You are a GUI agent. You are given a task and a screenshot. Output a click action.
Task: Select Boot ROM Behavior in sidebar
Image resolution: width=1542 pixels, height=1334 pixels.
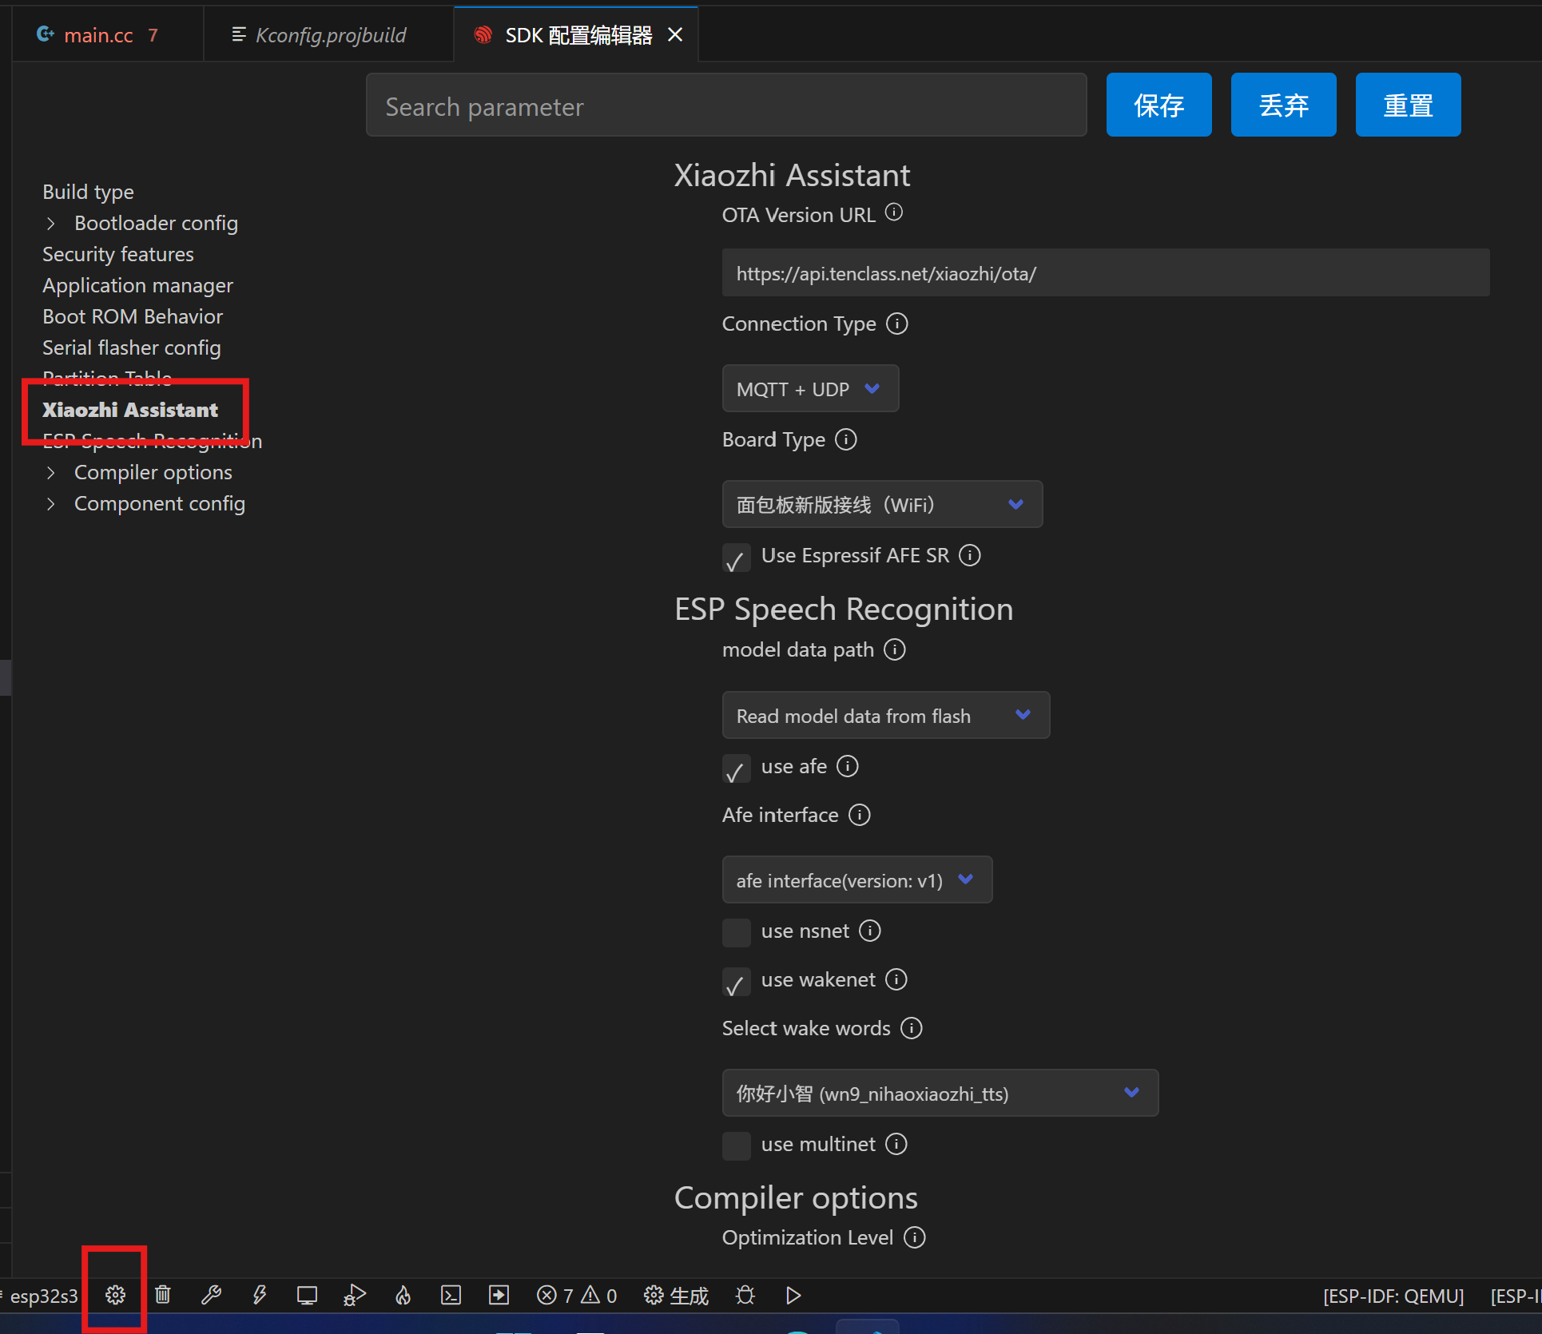(133, 316)
